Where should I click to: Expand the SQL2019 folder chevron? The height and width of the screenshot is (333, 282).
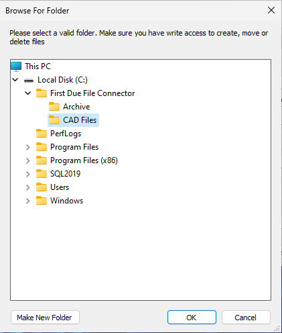(x=27, y=174)
